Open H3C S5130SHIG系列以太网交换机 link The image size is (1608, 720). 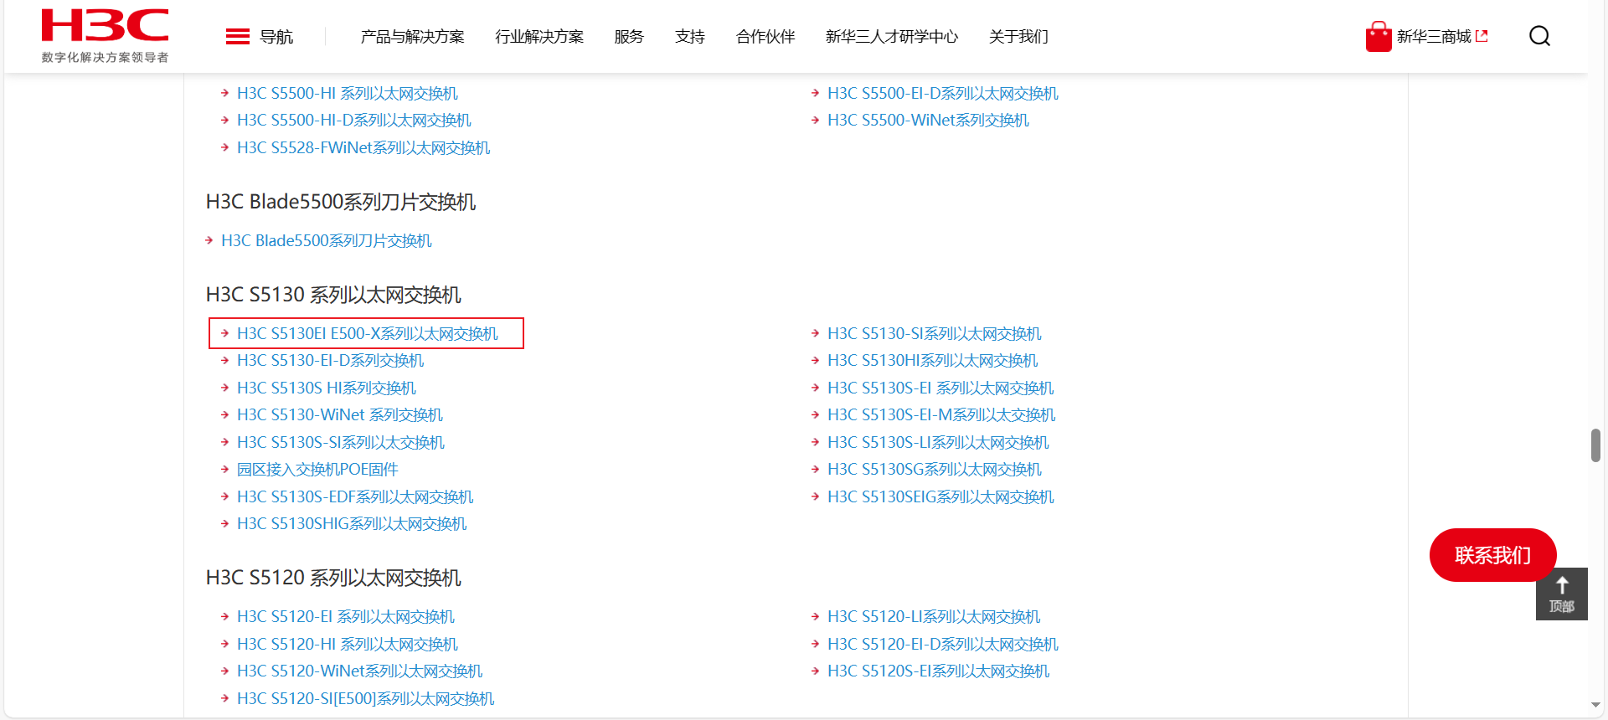352,524
